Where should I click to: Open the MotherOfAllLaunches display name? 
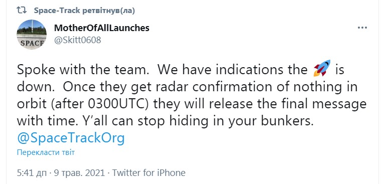(101, 28)
